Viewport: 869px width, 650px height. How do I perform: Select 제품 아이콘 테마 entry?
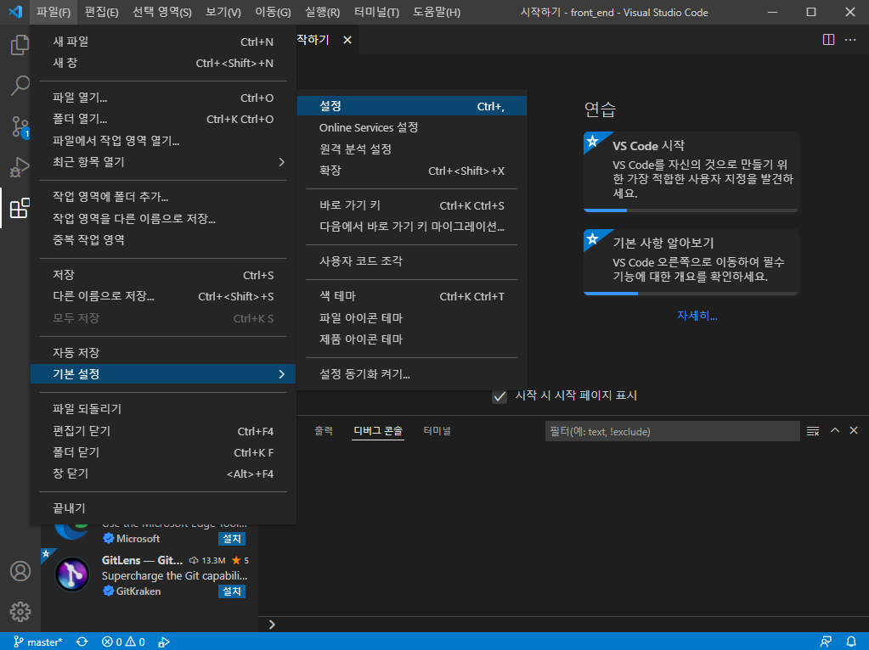(412, 339)
